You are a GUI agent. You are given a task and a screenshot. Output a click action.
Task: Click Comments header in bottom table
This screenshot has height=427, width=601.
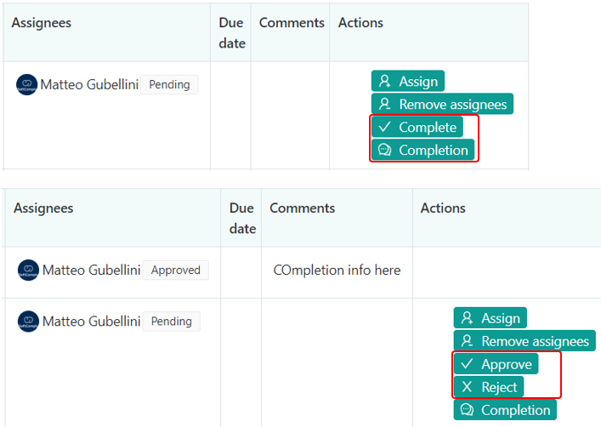click(303, 208)
